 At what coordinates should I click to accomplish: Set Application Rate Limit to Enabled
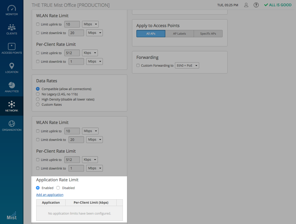pyautogui.click(x=38, y=188)
